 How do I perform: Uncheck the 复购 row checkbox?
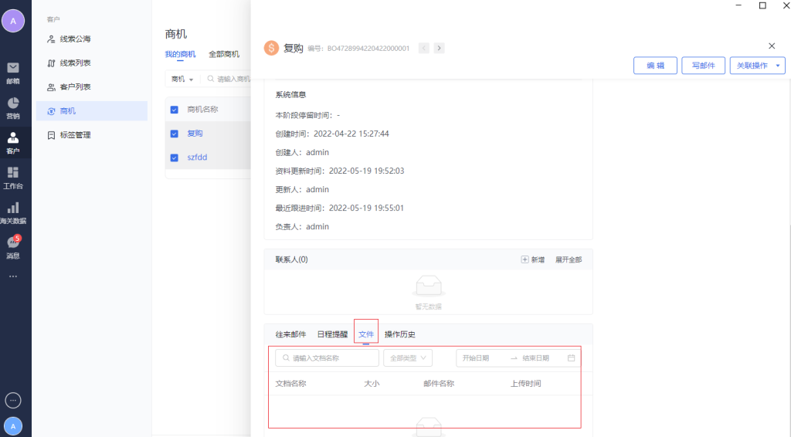pyautogui.click(x=174, y=134)
